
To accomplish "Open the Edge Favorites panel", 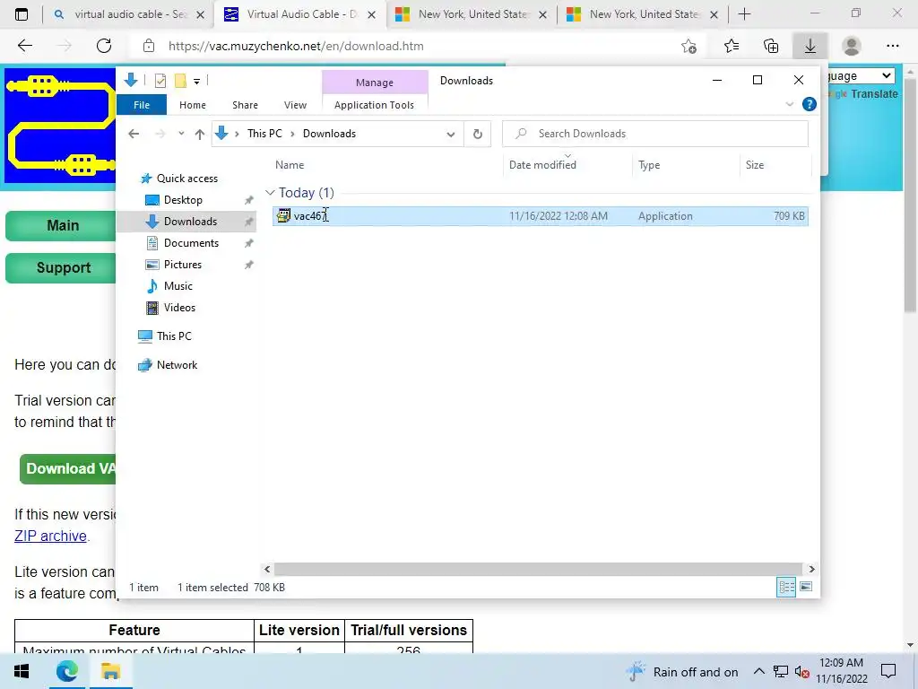I will 732,46.
